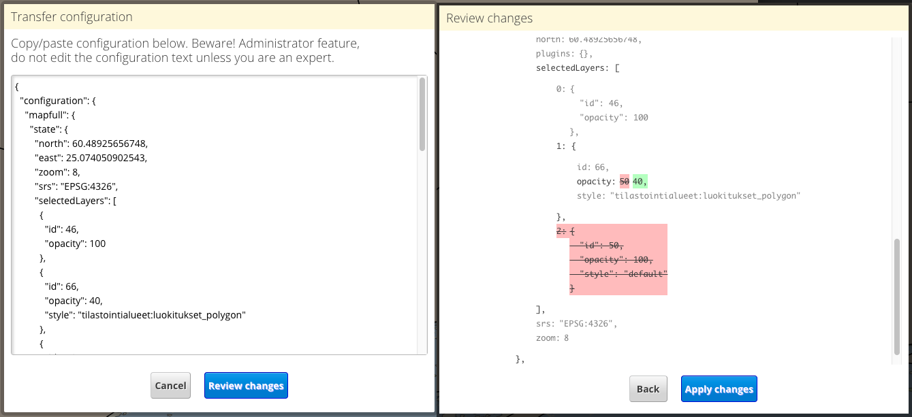This screenshot has height=417, width=912.
Task: Click the "zoom": 8 line in text area
Action: coord(61,172)
